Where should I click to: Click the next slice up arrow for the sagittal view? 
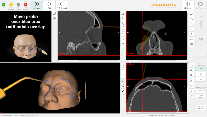123,34
